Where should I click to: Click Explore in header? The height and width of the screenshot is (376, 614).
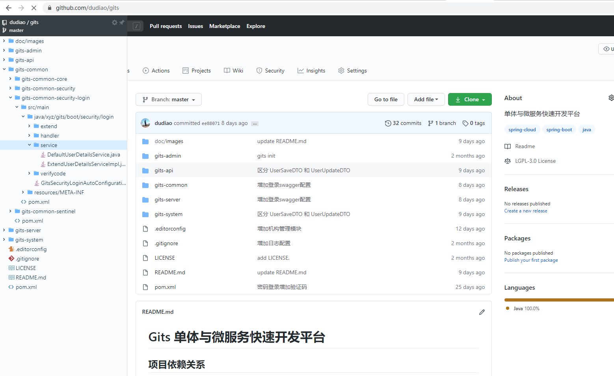pos(256,26)
